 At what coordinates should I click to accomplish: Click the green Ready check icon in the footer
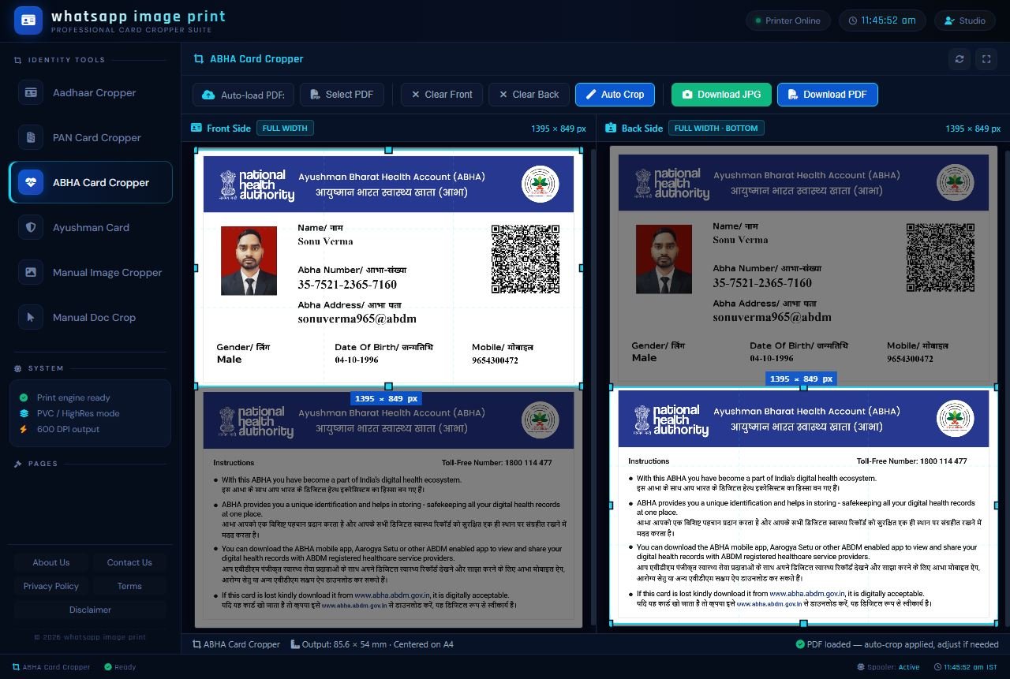coord(108,667)
